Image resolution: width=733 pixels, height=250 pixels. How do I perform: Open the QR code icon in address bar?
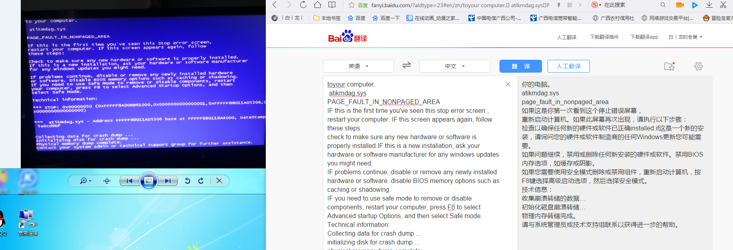[570, 5]
